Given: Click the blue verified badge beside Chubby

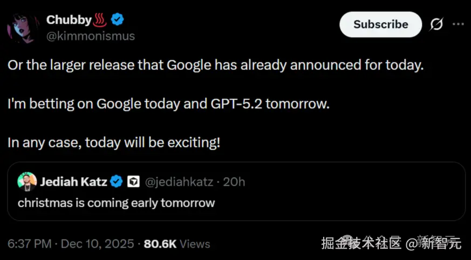Looking at the screenshot, I should coord(118,20).
